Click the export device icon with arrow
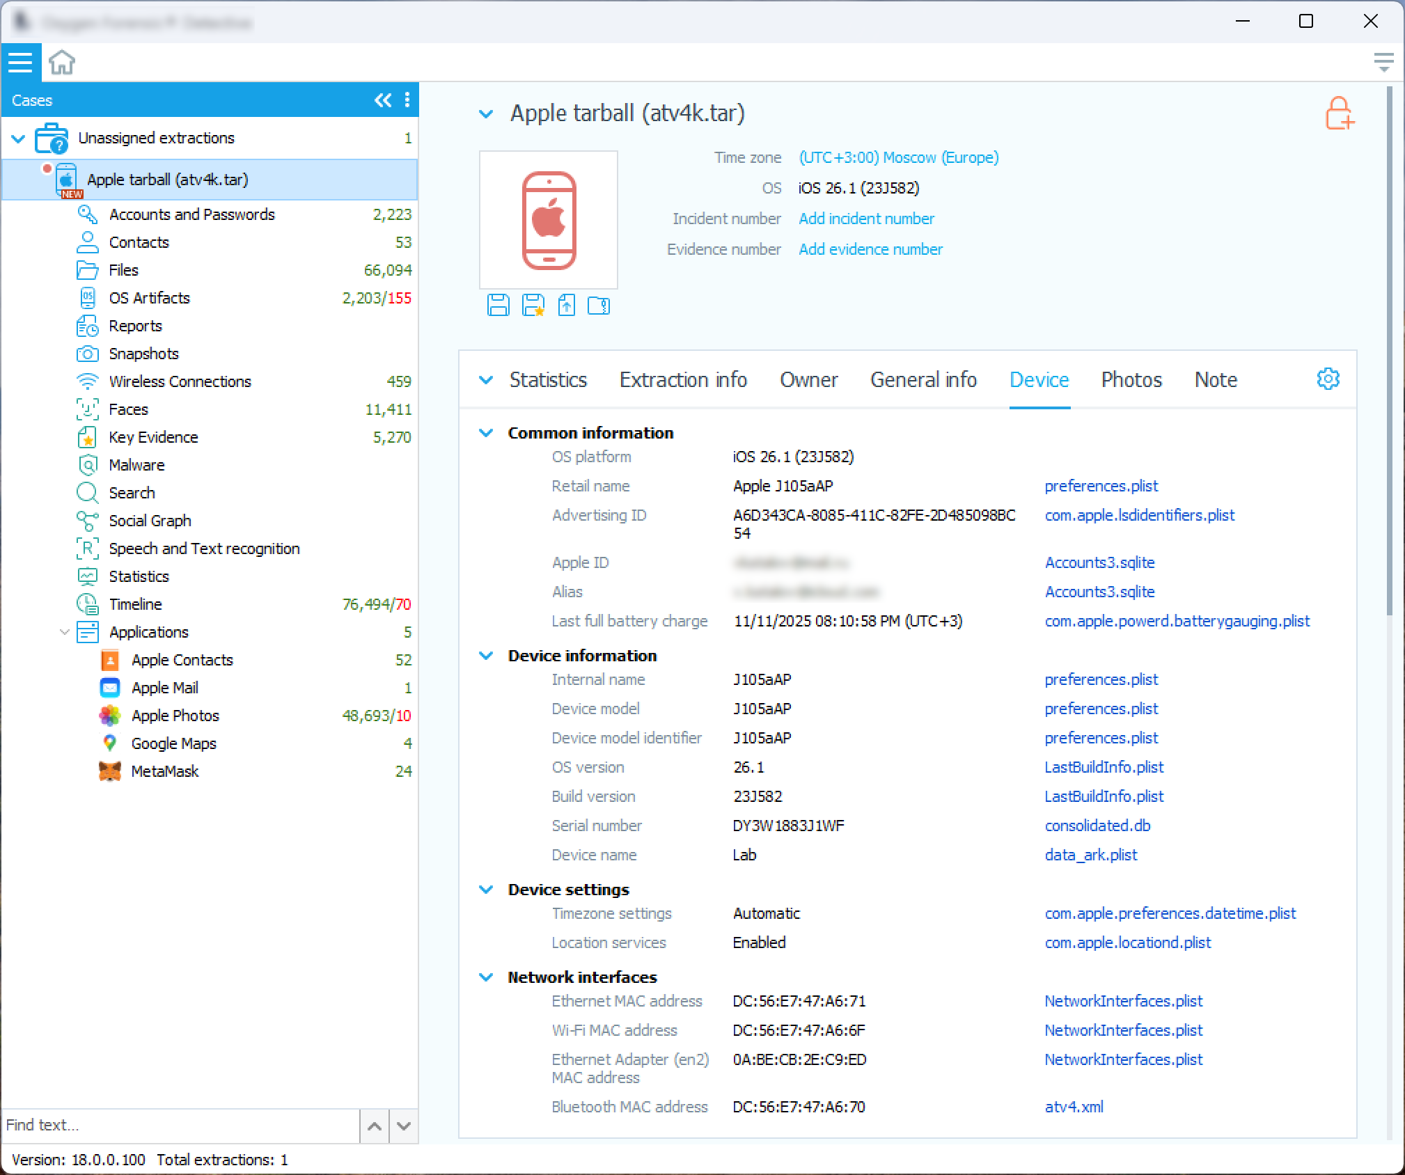Image resolution: width=1405 pixels, height=1175 pixels. click(x=566, y=305)
